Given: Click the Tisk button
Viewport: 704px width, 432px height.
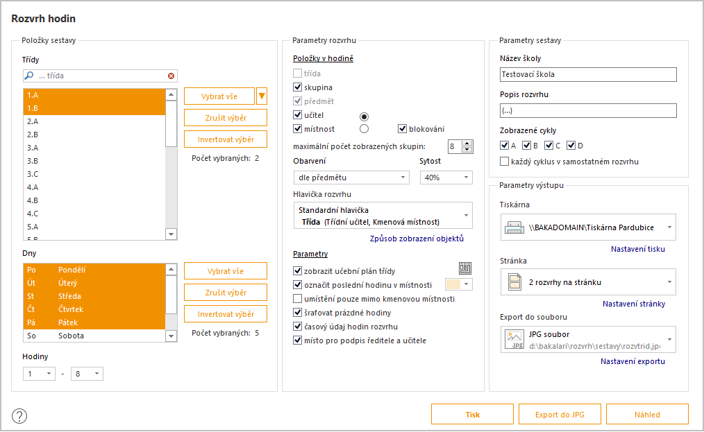Looking at the screenshot, I should (472, 414).
